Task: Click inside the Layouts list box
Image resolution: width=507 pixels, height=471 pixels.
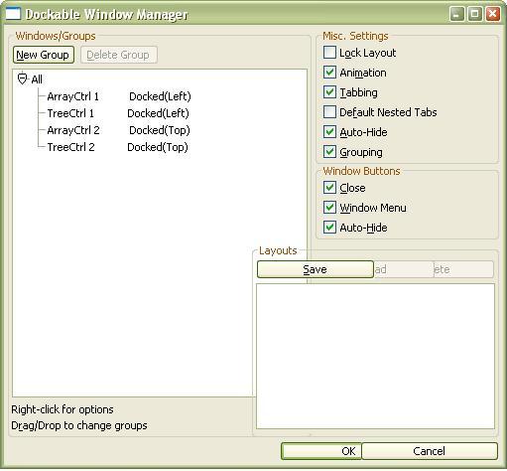Action: tap(375, 356)
